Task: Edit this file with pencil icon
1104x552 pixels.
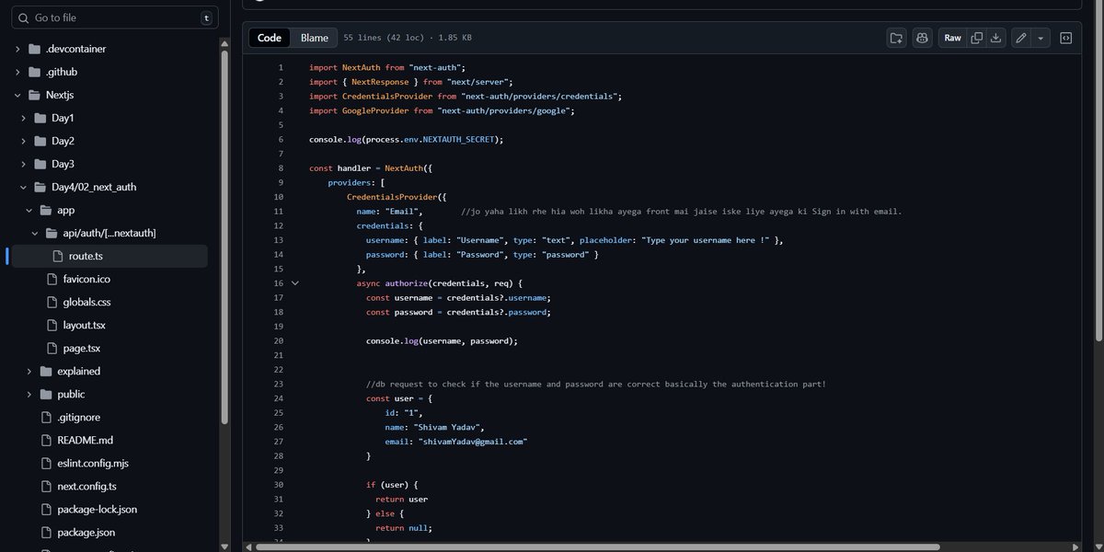Action: (x=1021, y=38)
